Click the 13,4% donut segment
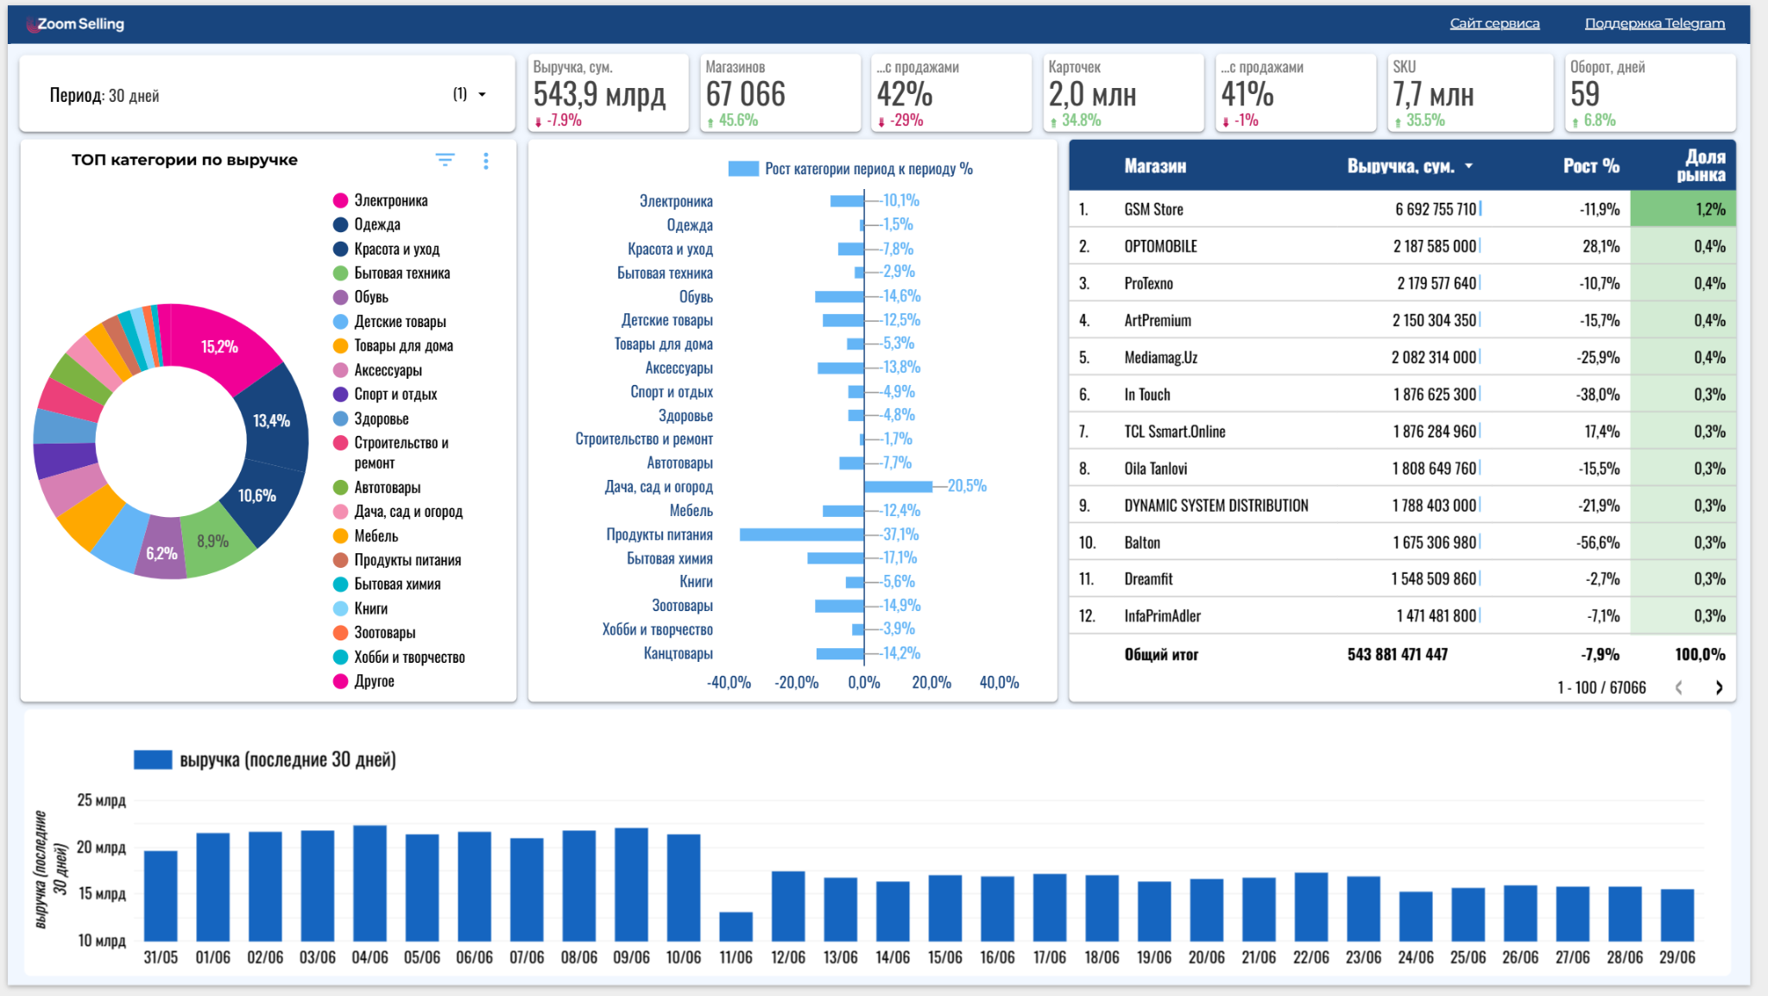Viewport: 1768px width, 996px height. pyautogui.click(x=275, y=420)
